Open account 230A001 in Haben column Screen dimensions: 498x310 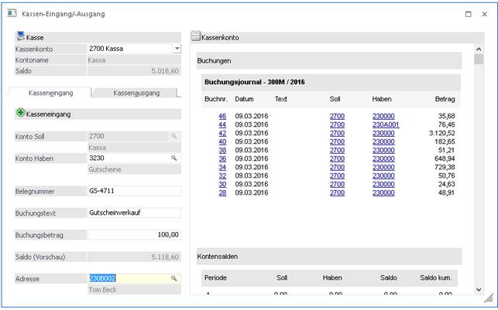(x=385, y=124)
